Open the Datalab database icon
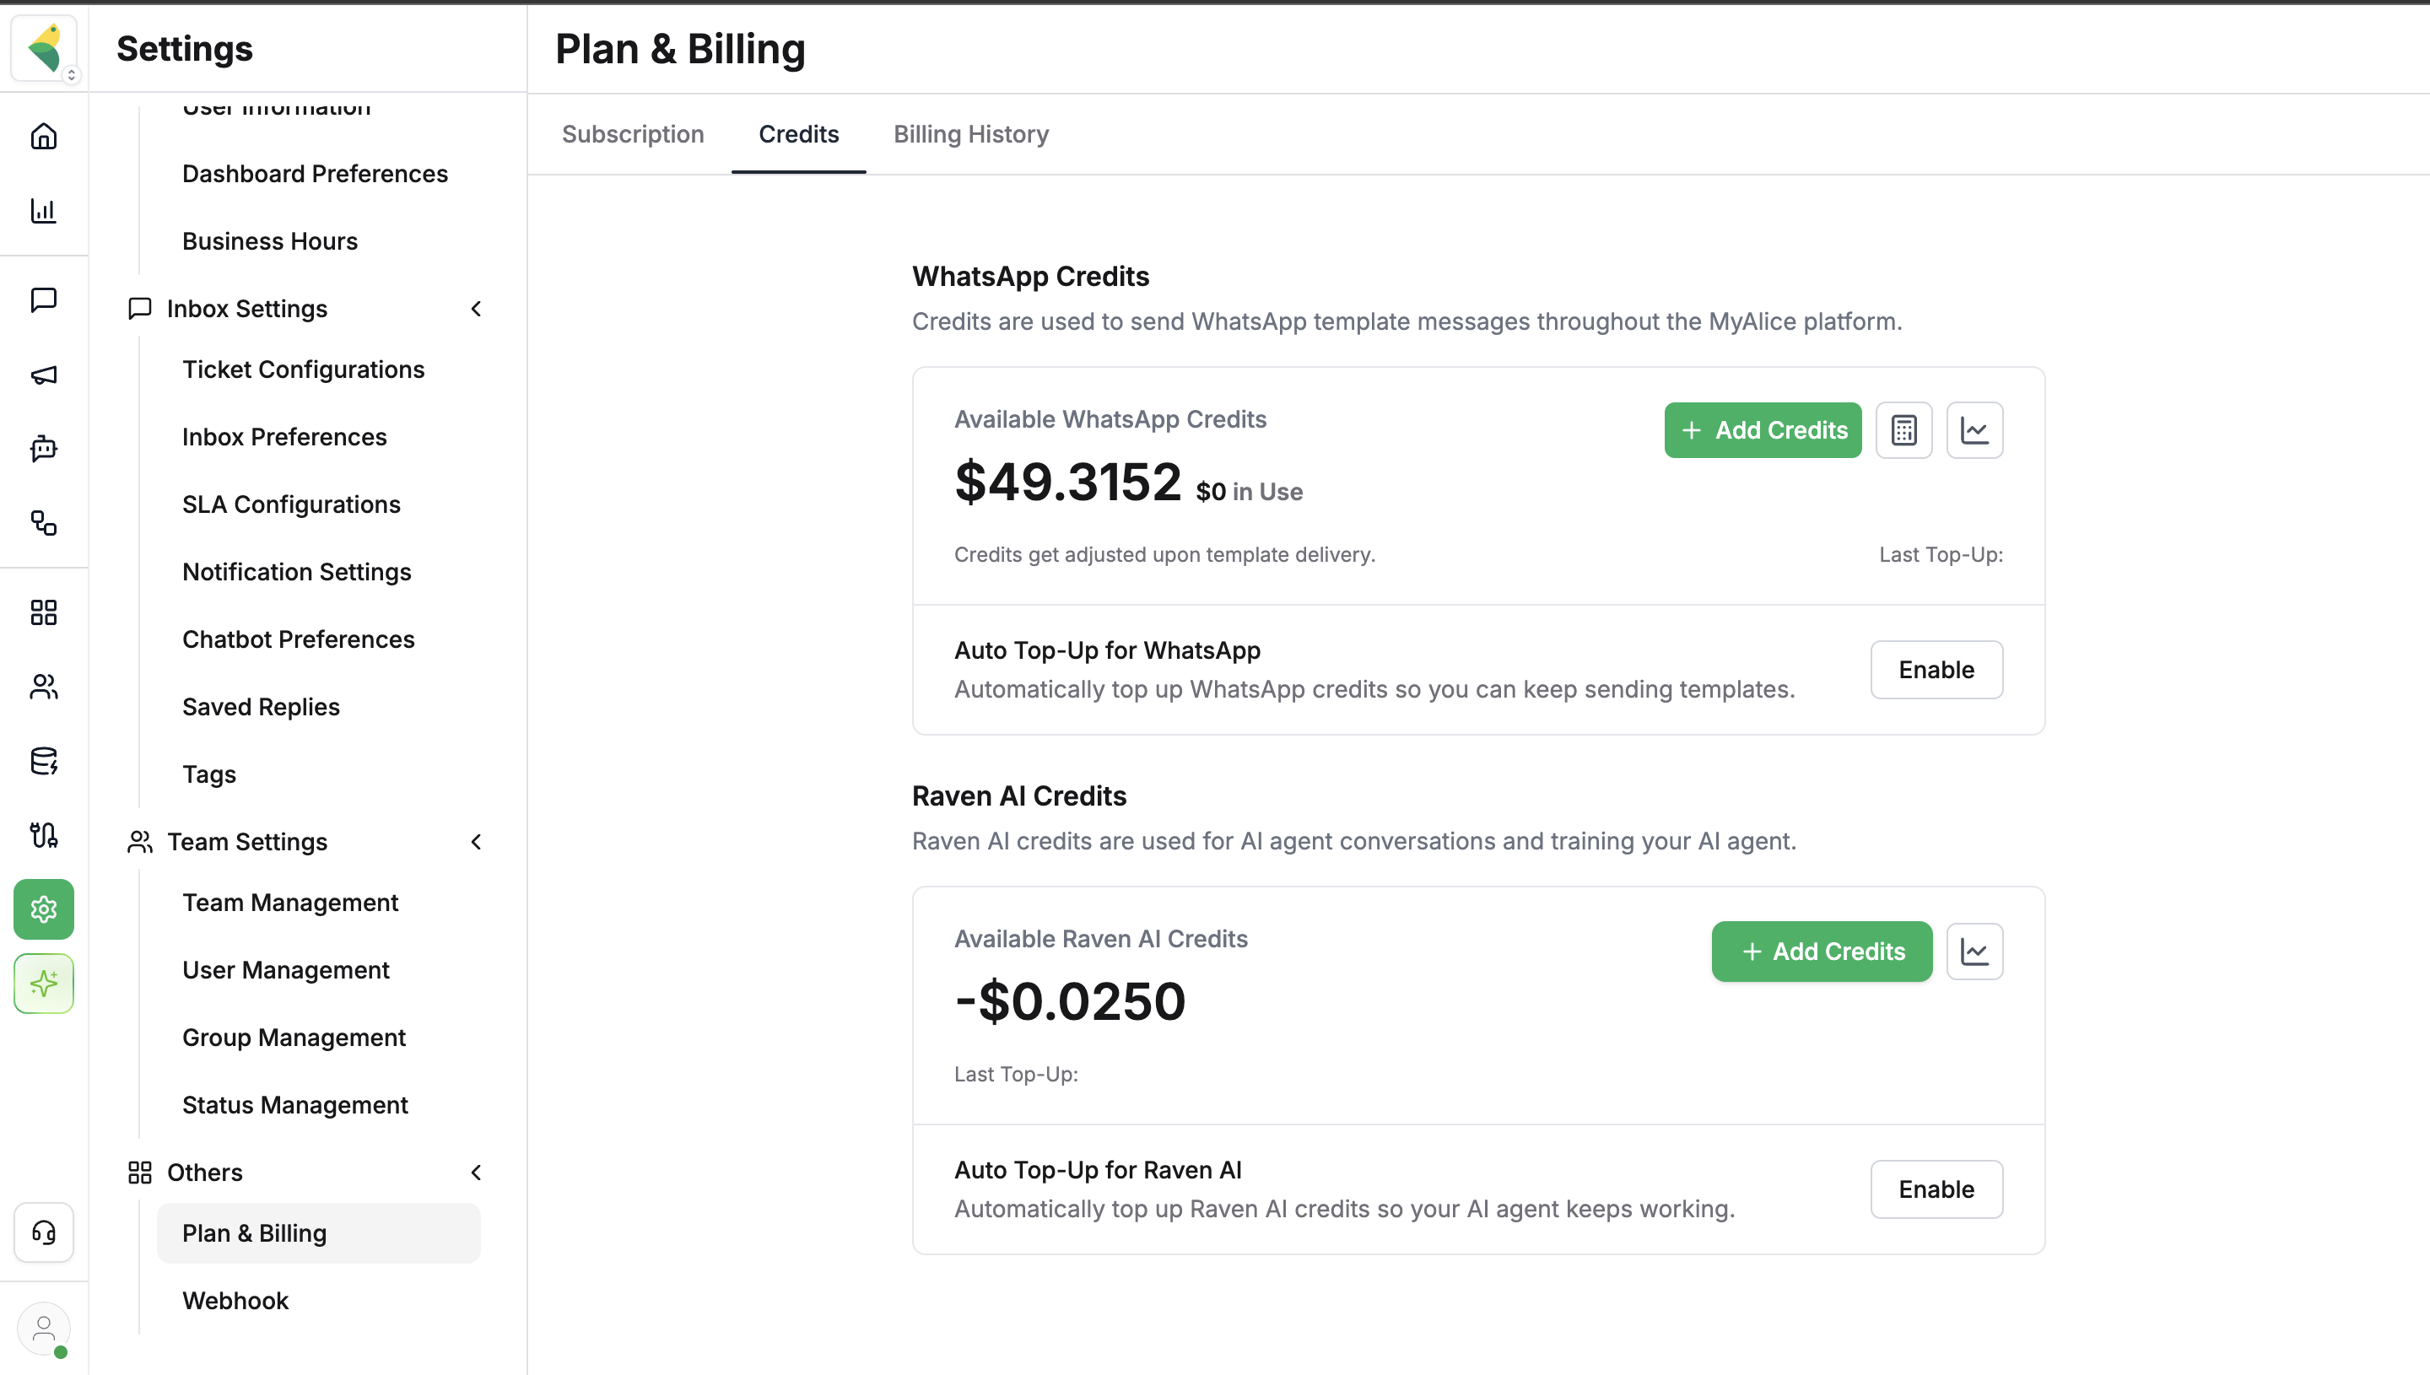Viewport: 2430px width, 1375px height. (43, 760)
